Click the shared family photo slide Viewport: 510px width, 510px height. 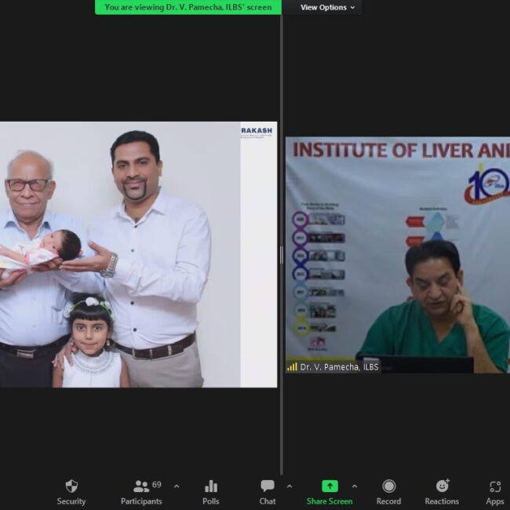[x=138, y=254]
